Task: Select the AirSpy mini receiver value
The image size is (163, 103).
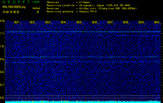Action: (108, 8)
